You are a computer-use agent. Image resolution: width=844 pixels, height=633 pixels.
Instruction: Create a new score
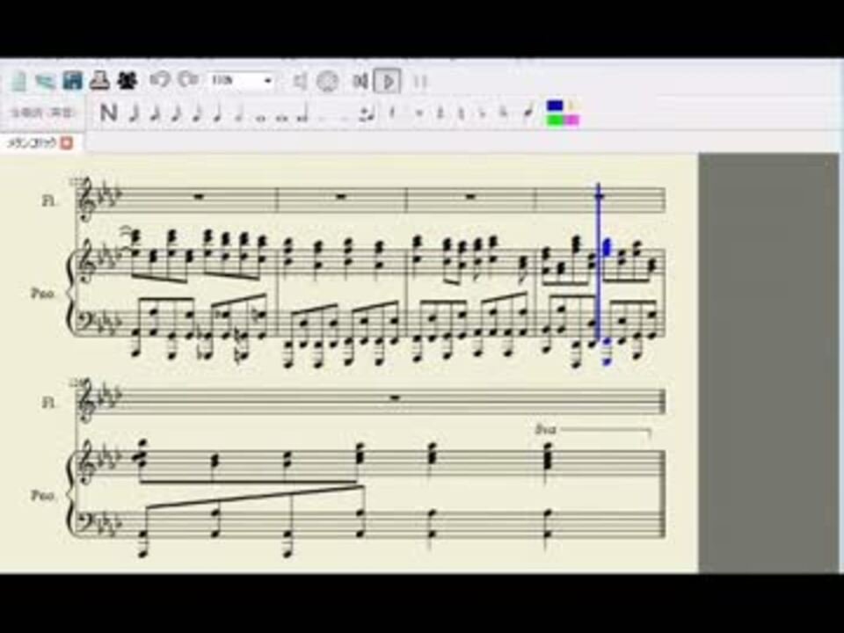click(19, 81)
